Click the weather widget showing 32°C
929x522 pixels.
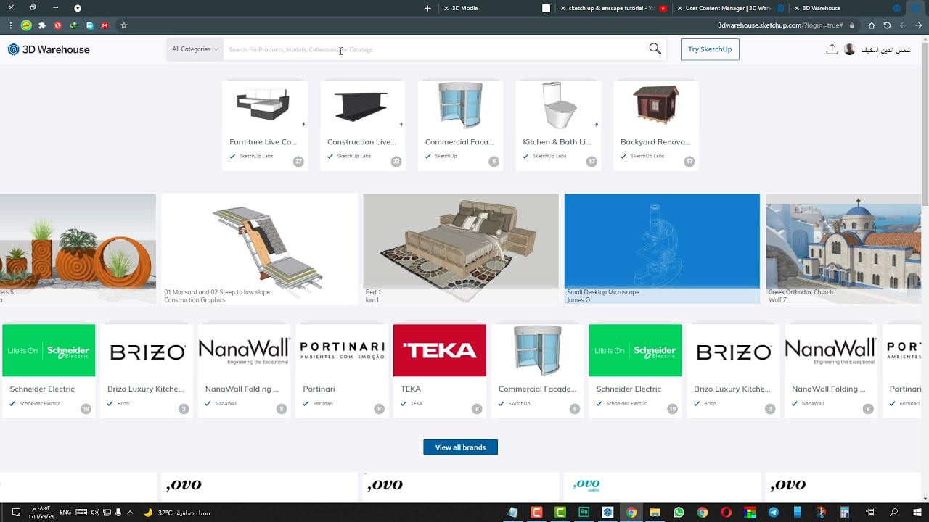(176, 513)
